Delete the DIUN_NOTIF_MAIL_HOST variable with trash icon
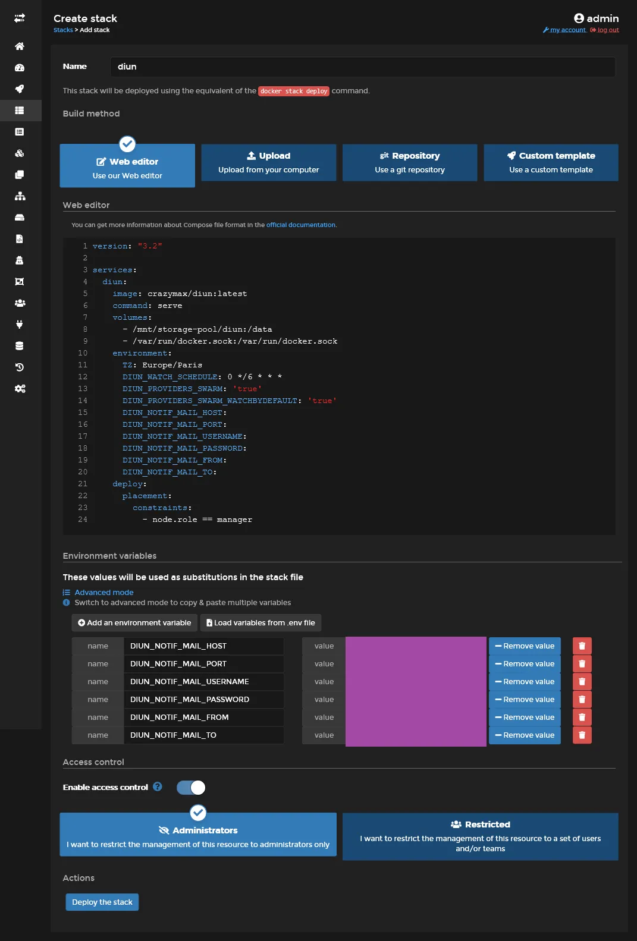The image size is (637, 941). [x=582, y=646]
